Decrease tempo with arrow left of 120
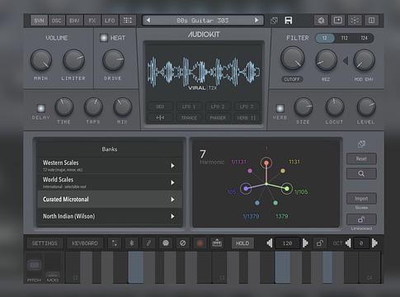400x297 pixels. coord(270,243)
